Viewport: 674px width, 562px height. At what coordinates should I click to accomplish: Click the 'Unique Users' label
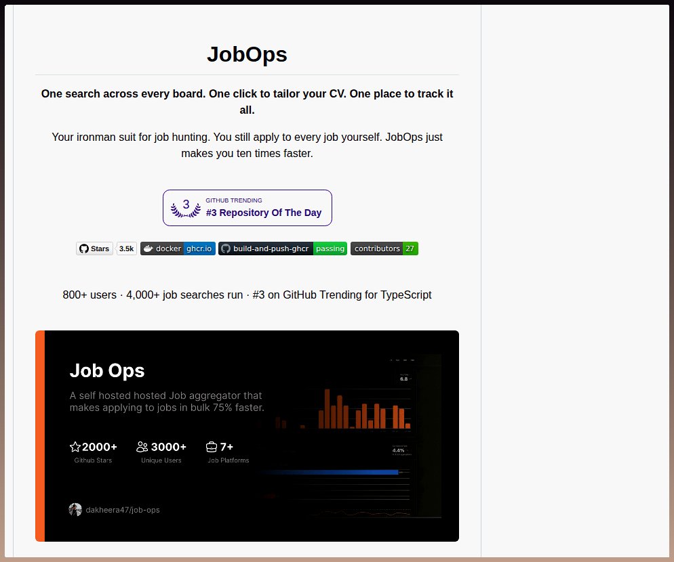coord(161,460)
